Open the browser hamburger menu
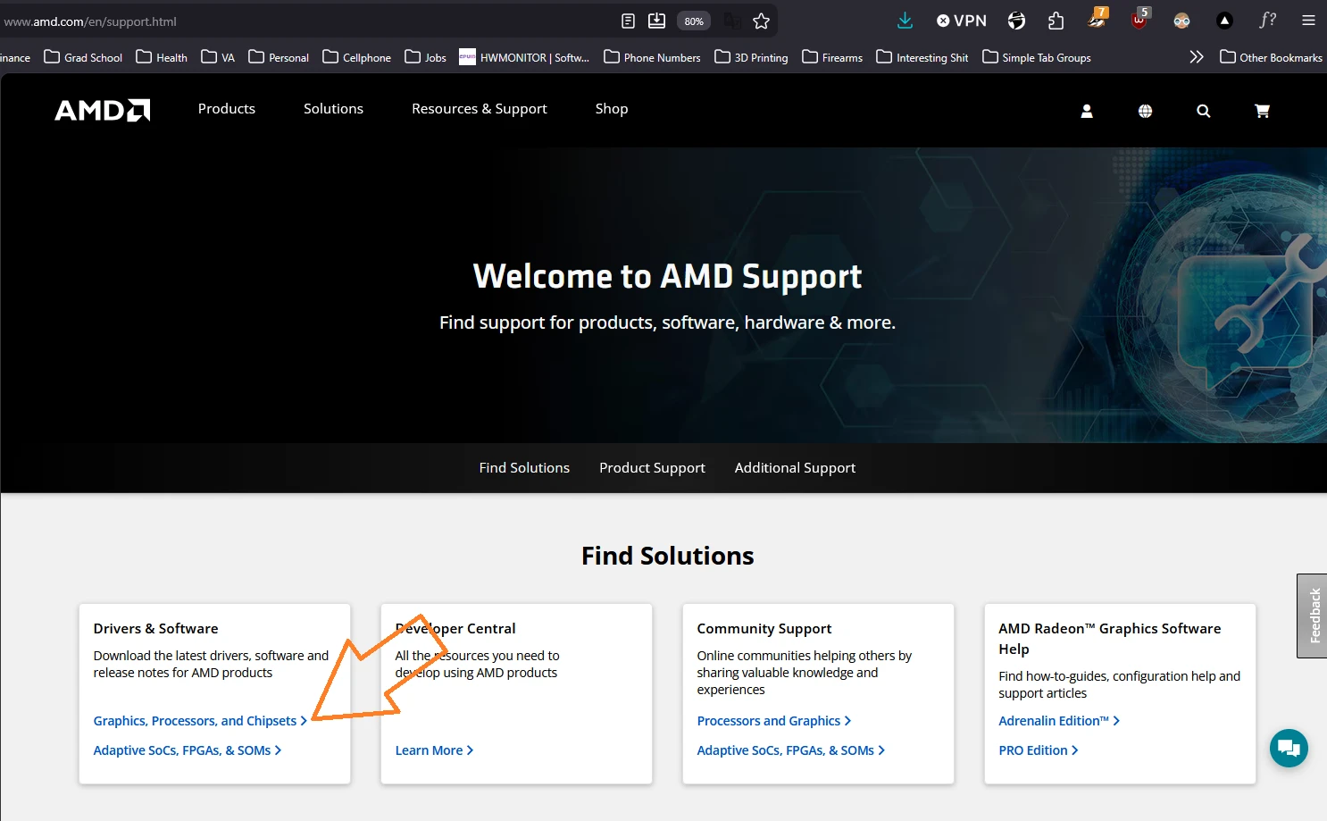 pyautogui.click(x=1308, y=21)
